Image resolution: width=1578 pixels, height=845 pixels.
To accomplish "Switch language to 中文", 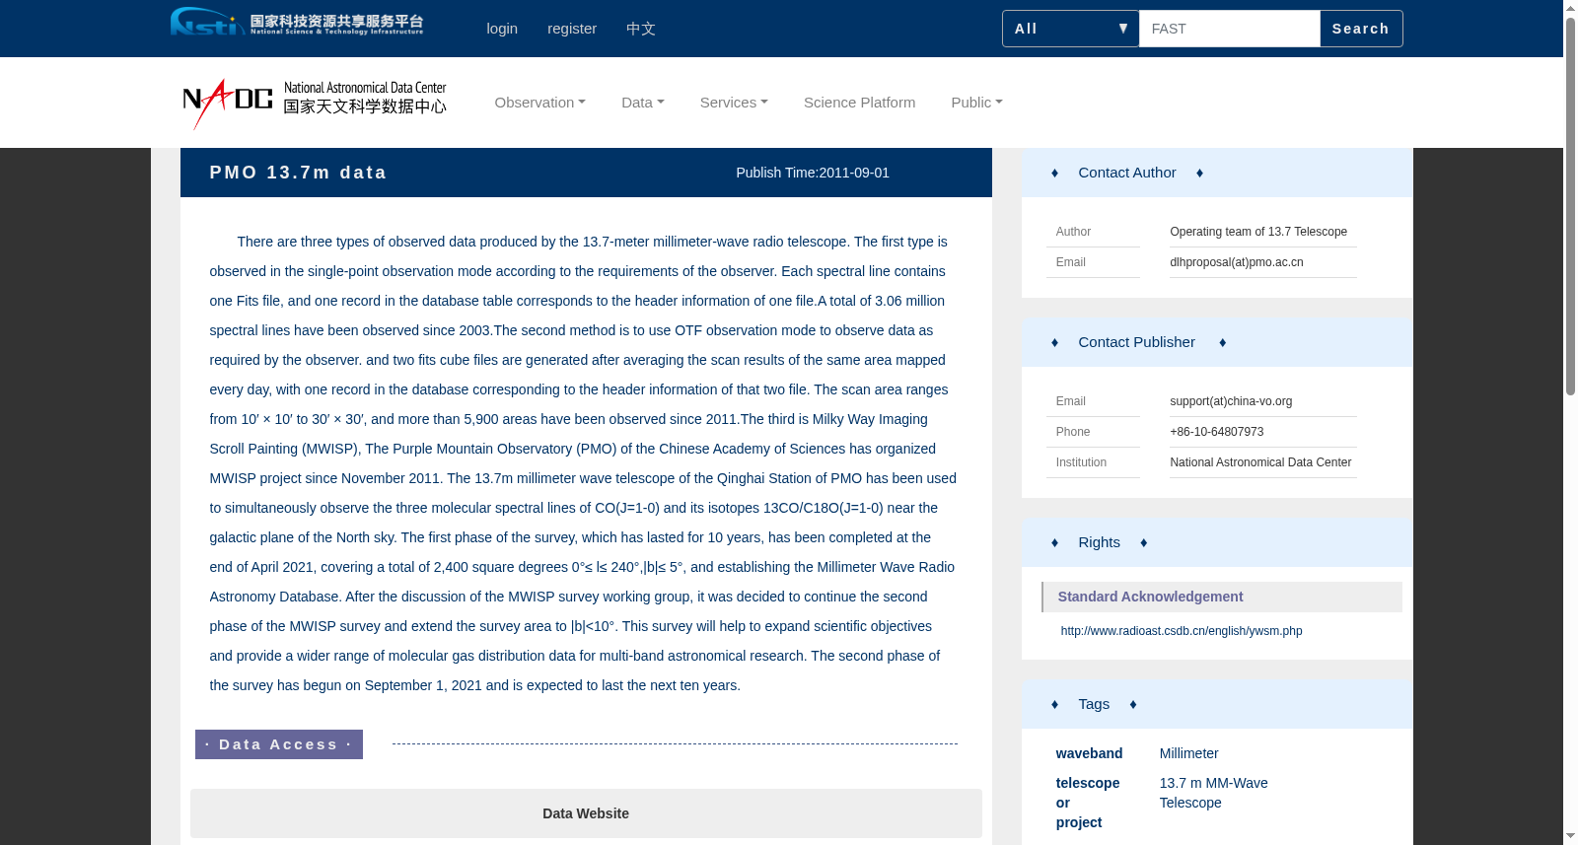I will tap(641, 29).
